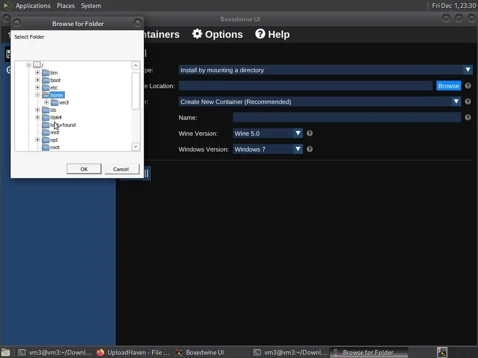Expand the lib folder node

37,110
